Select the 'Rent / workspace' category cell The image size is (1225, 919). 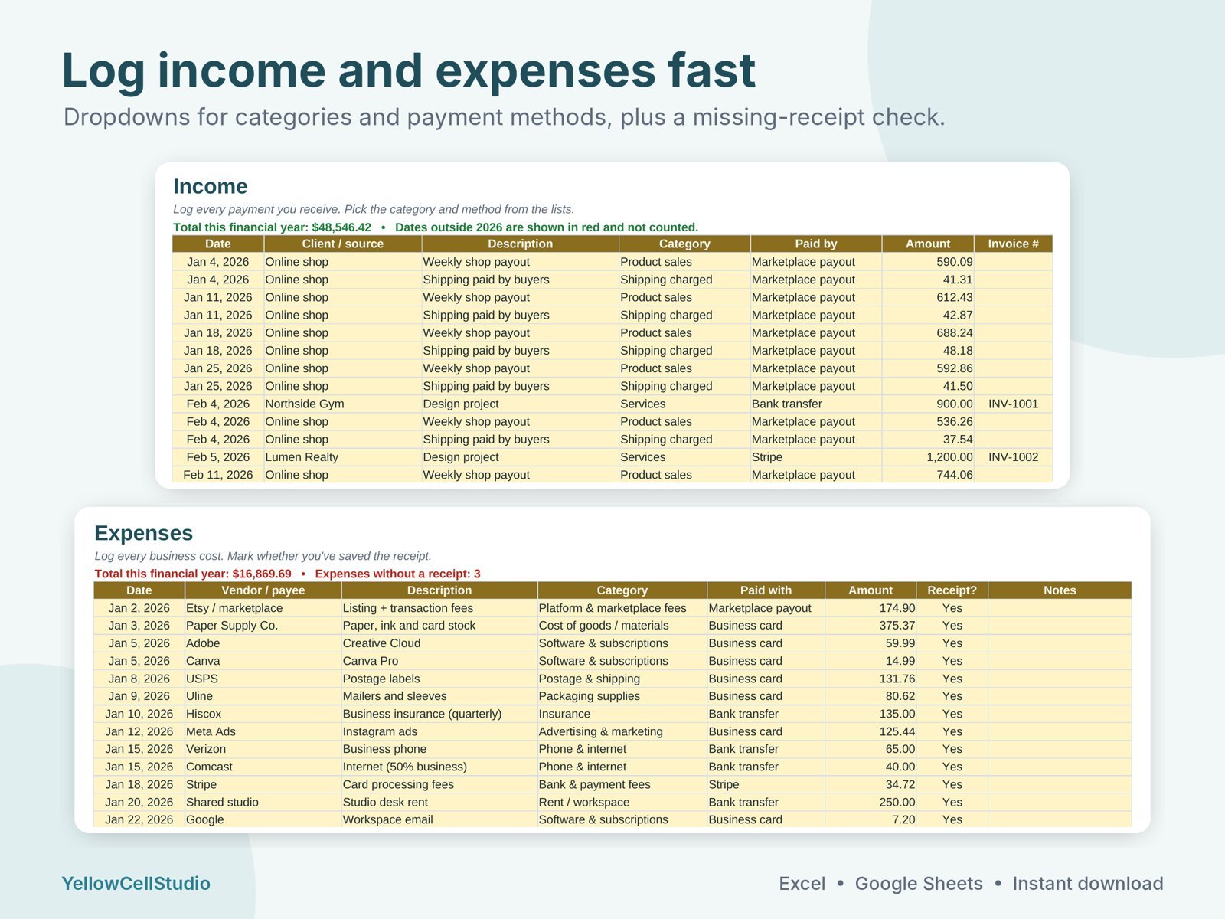click(x=622, y=802)
